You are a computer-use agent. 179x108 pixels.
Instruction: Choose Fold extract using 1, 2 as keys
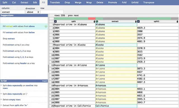pos(17,51)
